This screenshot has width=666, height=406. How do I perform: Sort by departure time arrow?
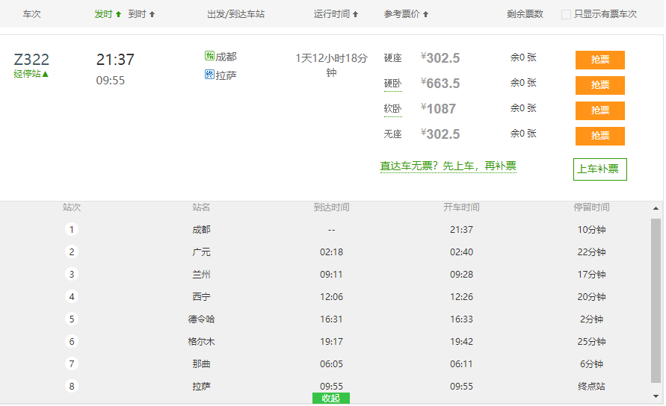(x=118, y=14)
